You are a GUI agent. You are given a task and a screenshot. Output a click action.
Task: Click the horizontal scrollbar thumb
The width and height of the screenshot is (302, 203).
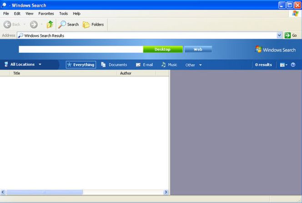tap(44, 192)
